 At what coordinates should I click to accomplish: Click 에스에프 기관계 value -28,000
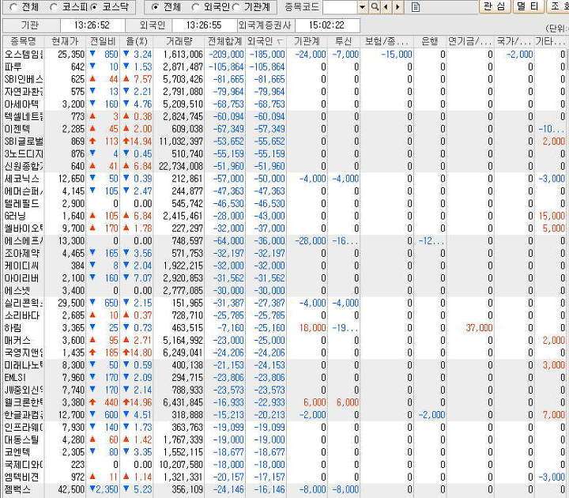[x=311, y=240]
